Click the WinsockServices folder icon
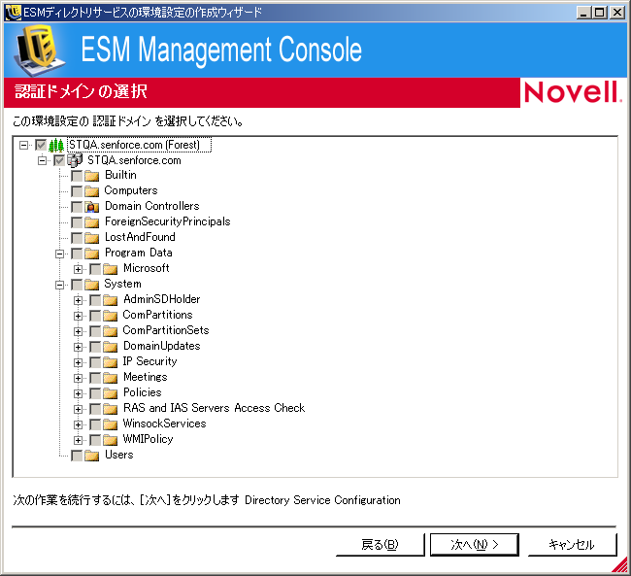The width and height of the screenshot is (631, 576). click(x=111, y=424)
